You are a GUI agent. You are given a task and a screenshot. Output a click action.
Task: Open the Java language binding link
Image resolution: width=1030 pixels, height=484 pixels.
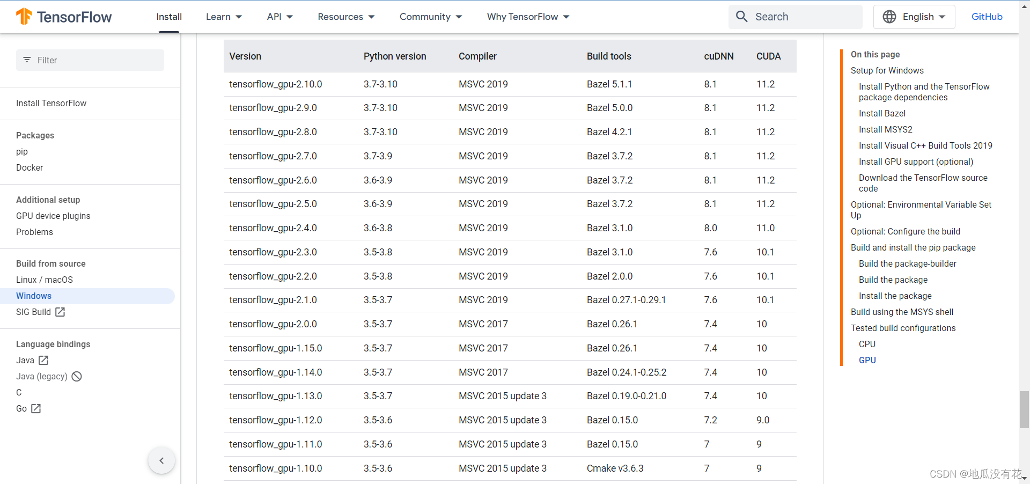point(25,360)
